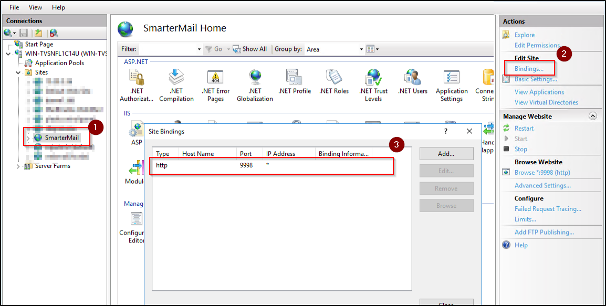Open the .NET Compilation feature icon

176,78
